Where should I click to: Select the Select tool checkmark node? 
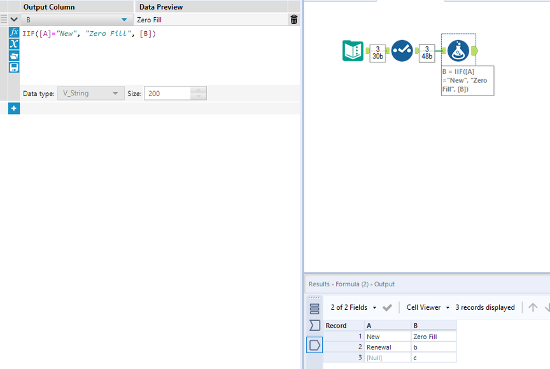click(x=402, y=51)
